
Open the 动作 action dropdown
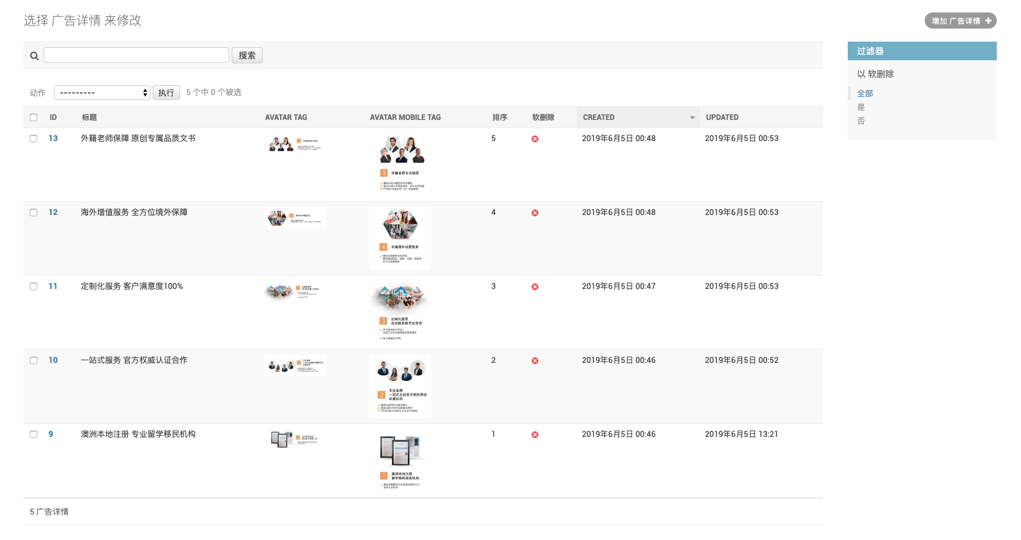tap(102, 93)
